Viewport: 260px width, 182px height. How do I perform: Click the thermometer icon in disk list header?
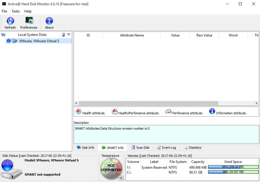63,35
